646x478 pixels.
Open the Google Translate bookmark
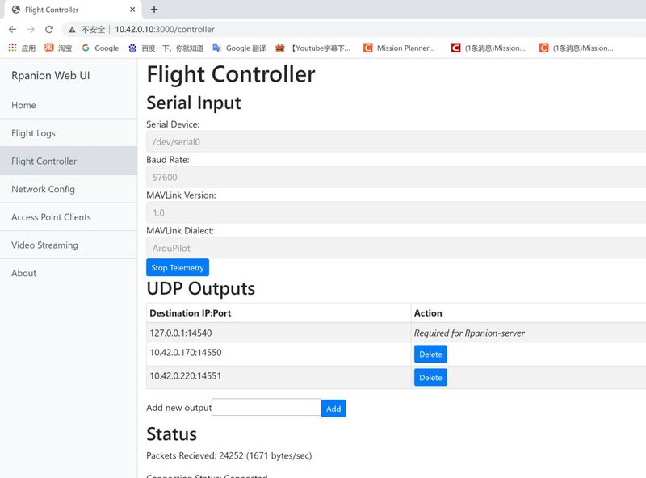point(239,48)
